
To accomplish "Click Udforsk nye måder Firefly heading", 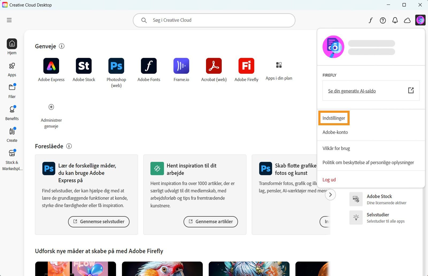I will tap(99, 251).
